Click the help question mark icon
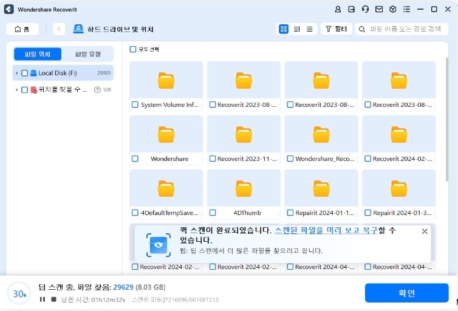This screenshot has width=458, height=311. (97, 90)
